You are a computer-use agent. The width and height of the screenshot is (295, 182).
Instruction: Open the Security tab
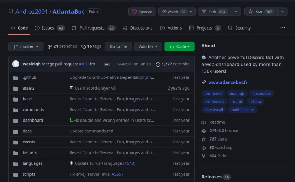(x=239, y=28)
